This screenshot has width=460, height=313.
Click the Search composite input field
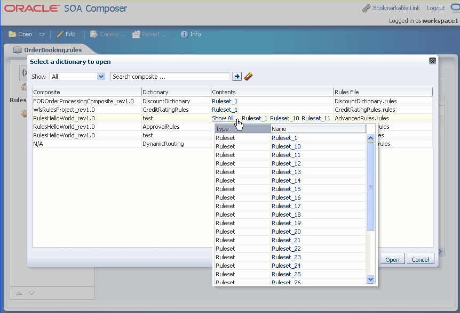(x=170, y=77)
